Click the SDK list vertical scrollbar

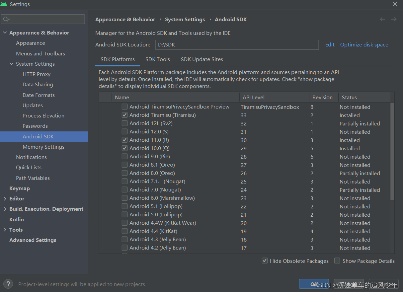[392, 151]
